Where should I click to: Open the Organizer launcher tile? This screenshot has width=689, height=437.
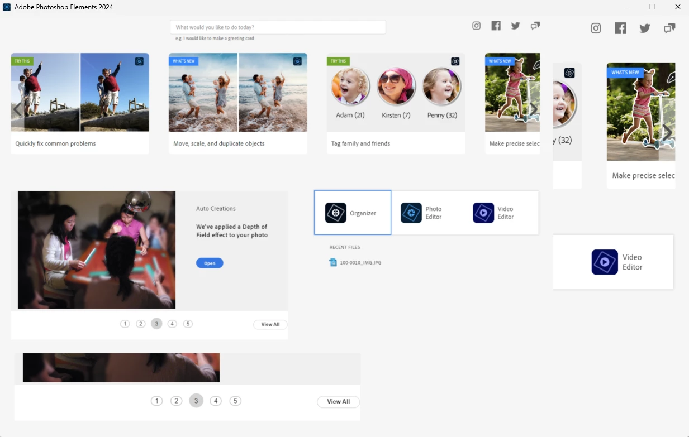pyautogui.click(x=353, y=213)
